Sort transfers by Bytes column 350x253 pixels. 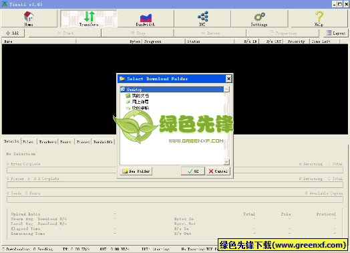(109, 41)
